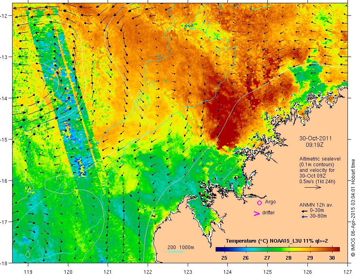
Task: Click longitude axis label 126
Action: [307, 272]
